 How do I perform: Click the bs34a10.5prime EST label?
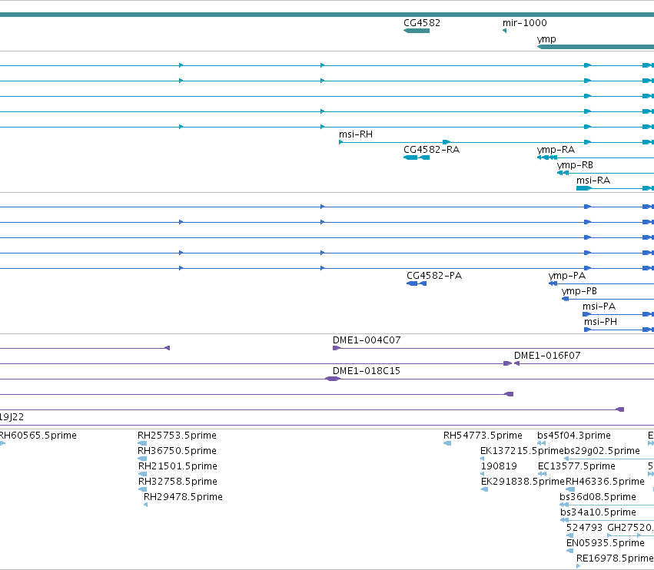click(x=598, y=512)
